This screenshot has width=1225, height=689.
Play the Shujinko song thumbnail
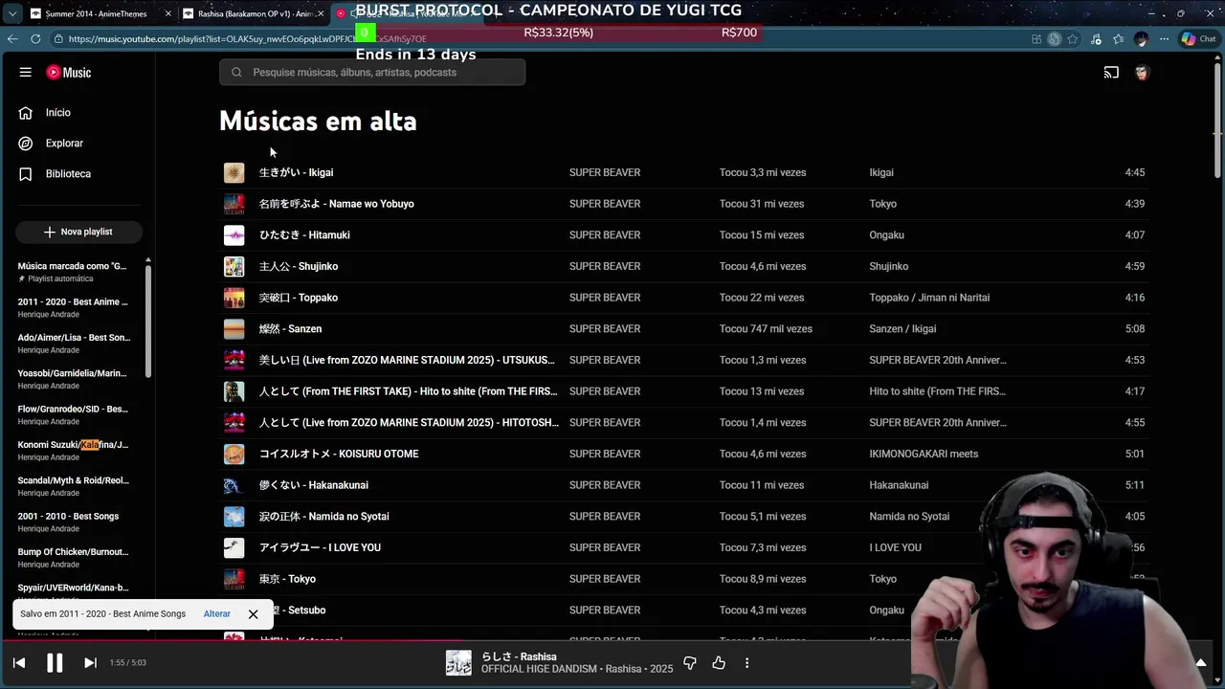[234, 266]
